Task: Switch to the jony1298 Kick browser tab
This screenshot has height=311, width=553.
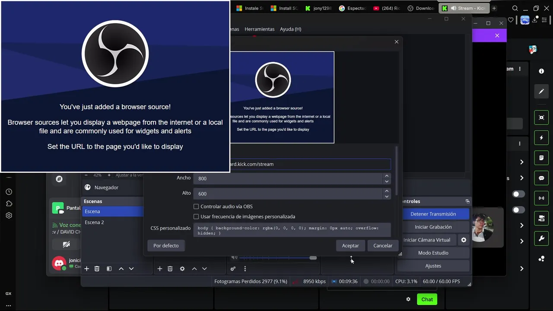Action: [x=318, y=8]
